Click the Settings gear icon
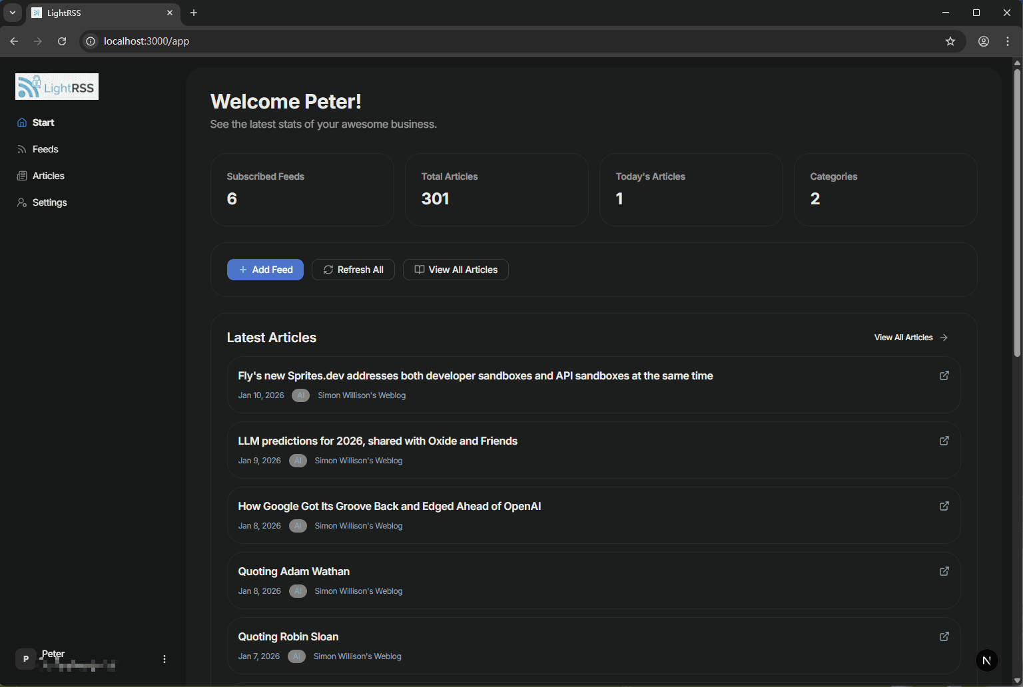 point(22,202)
